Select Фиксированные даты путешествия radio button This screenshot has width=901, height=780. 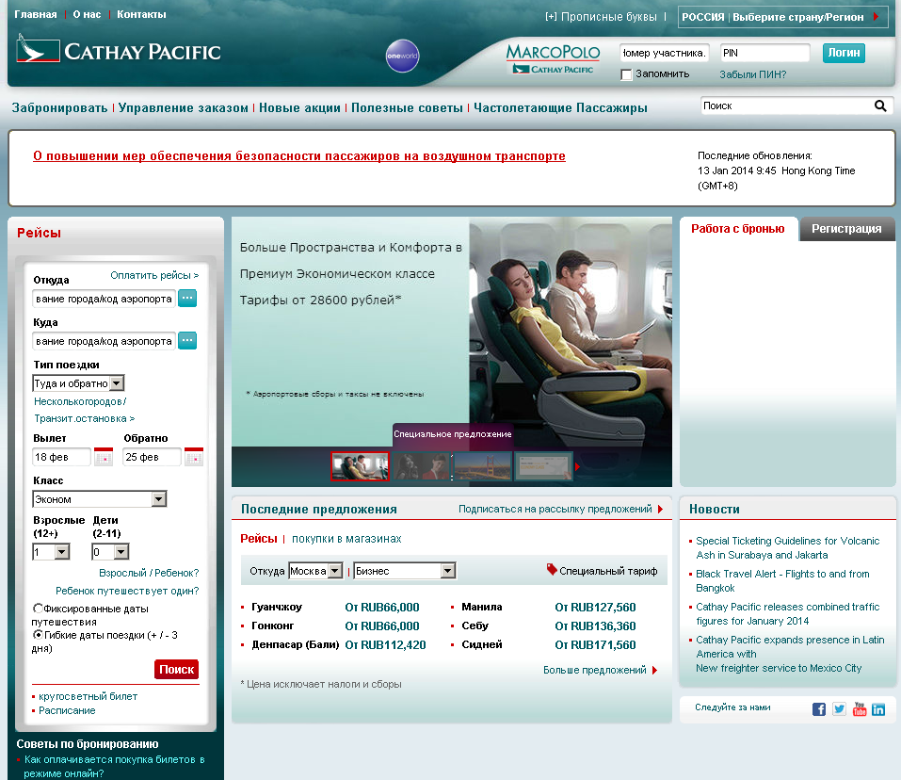[38, 609]
